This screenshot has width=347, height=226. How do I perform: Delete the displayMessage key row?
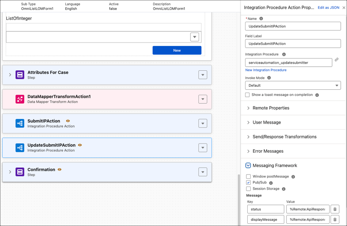coord(335,219)
